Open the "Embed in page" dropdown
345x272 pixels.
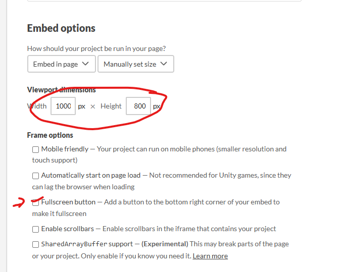pos(61,64)
